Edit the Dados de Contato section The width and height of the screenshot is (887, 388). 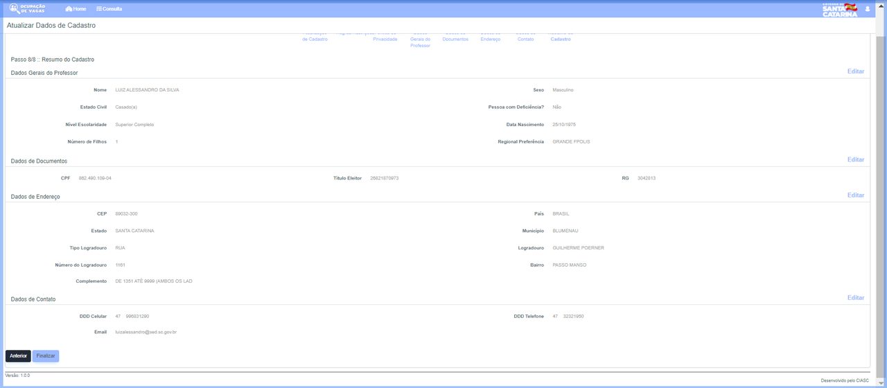856,298
